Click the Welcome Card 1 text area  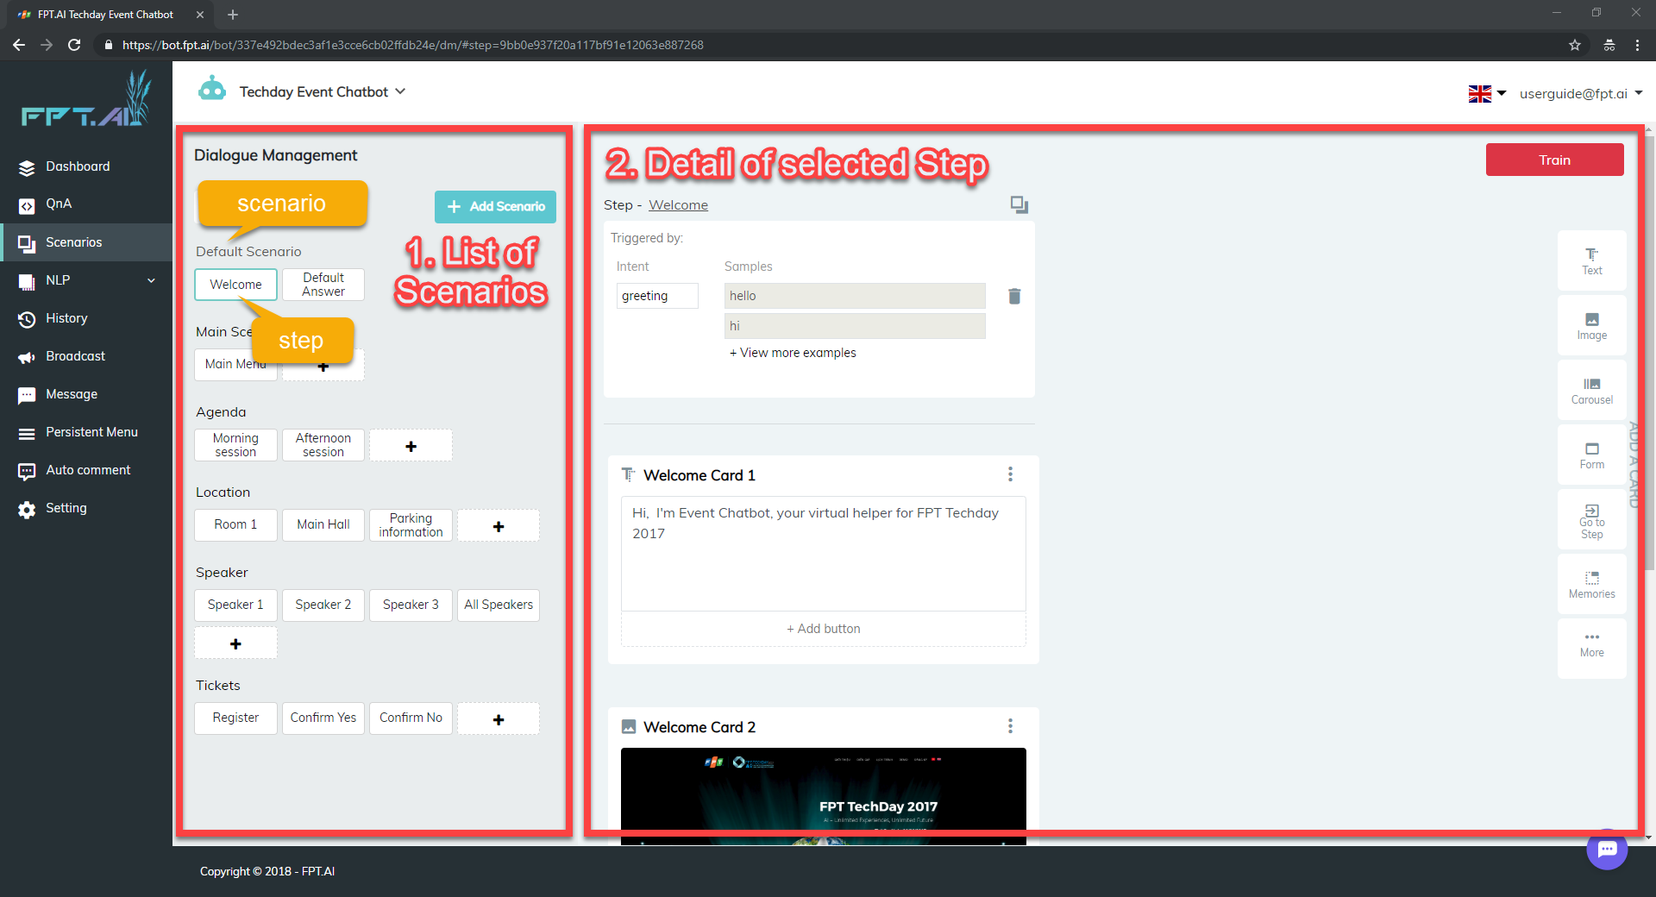824,554
